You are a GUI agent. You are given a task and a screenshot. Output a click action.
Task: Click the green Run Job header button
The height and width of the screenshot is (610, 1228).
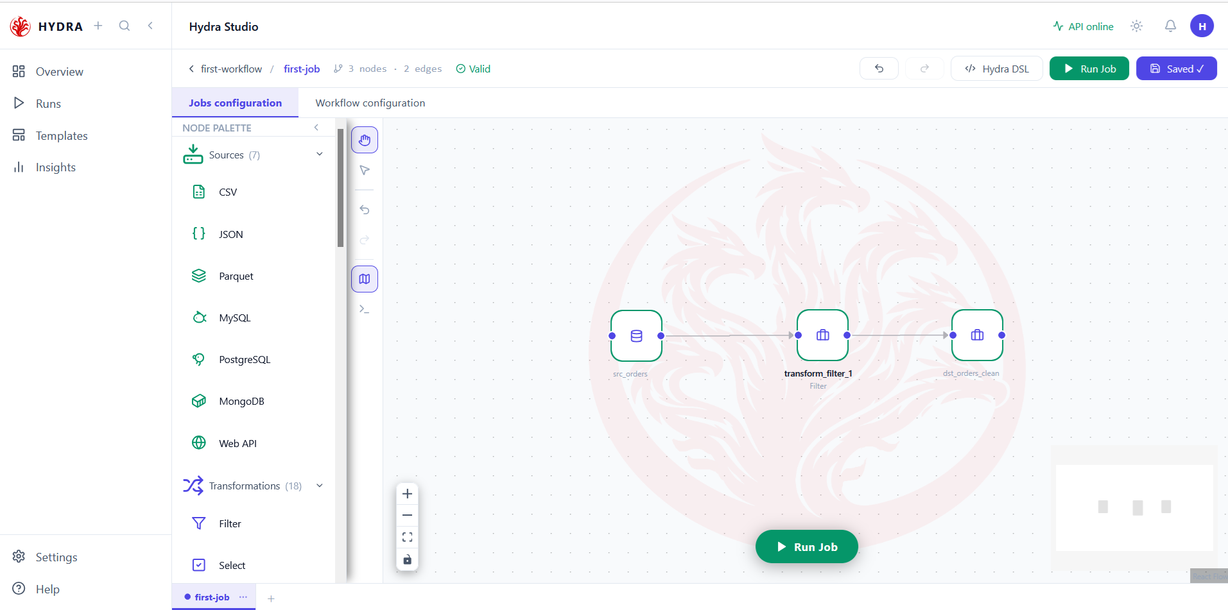click(1089, 69)
